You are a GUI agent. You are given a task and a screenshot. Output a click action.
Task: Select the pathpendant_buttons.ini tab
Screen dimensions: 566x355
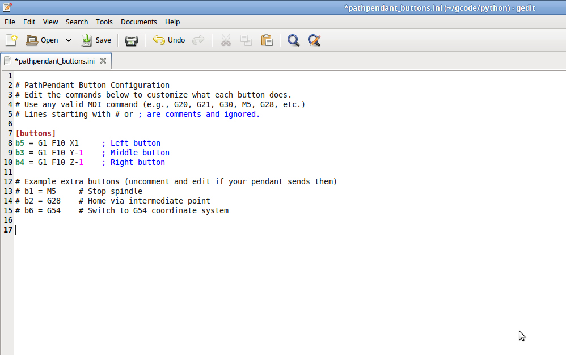point(54,61)
